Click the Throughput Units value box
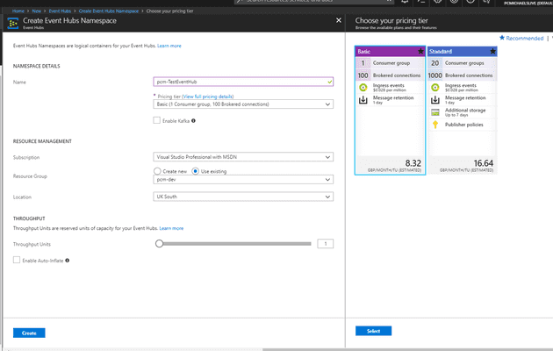This screenshot has width=553, height=351. tap(325, 244)
